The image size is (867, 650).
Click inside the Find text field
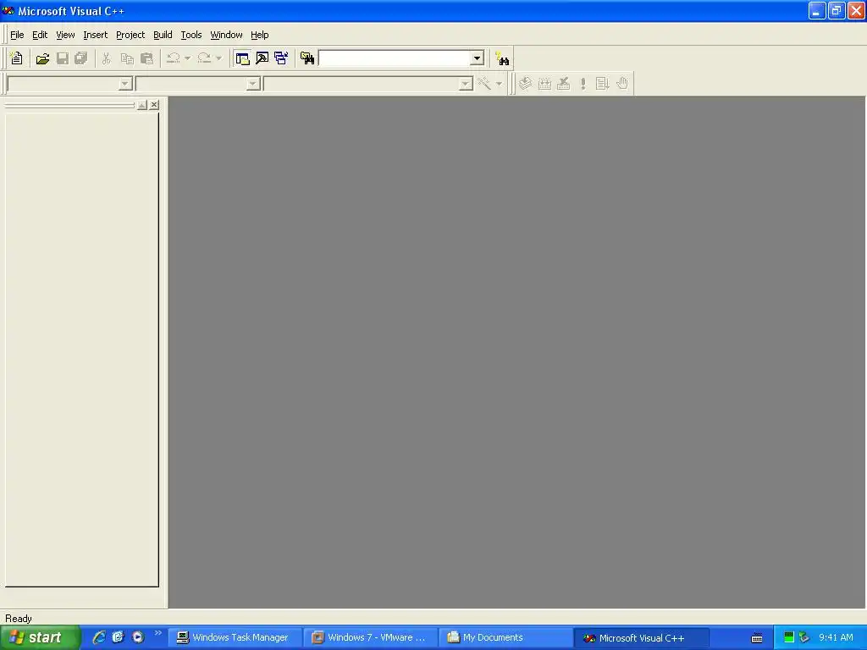pos(395,58)
